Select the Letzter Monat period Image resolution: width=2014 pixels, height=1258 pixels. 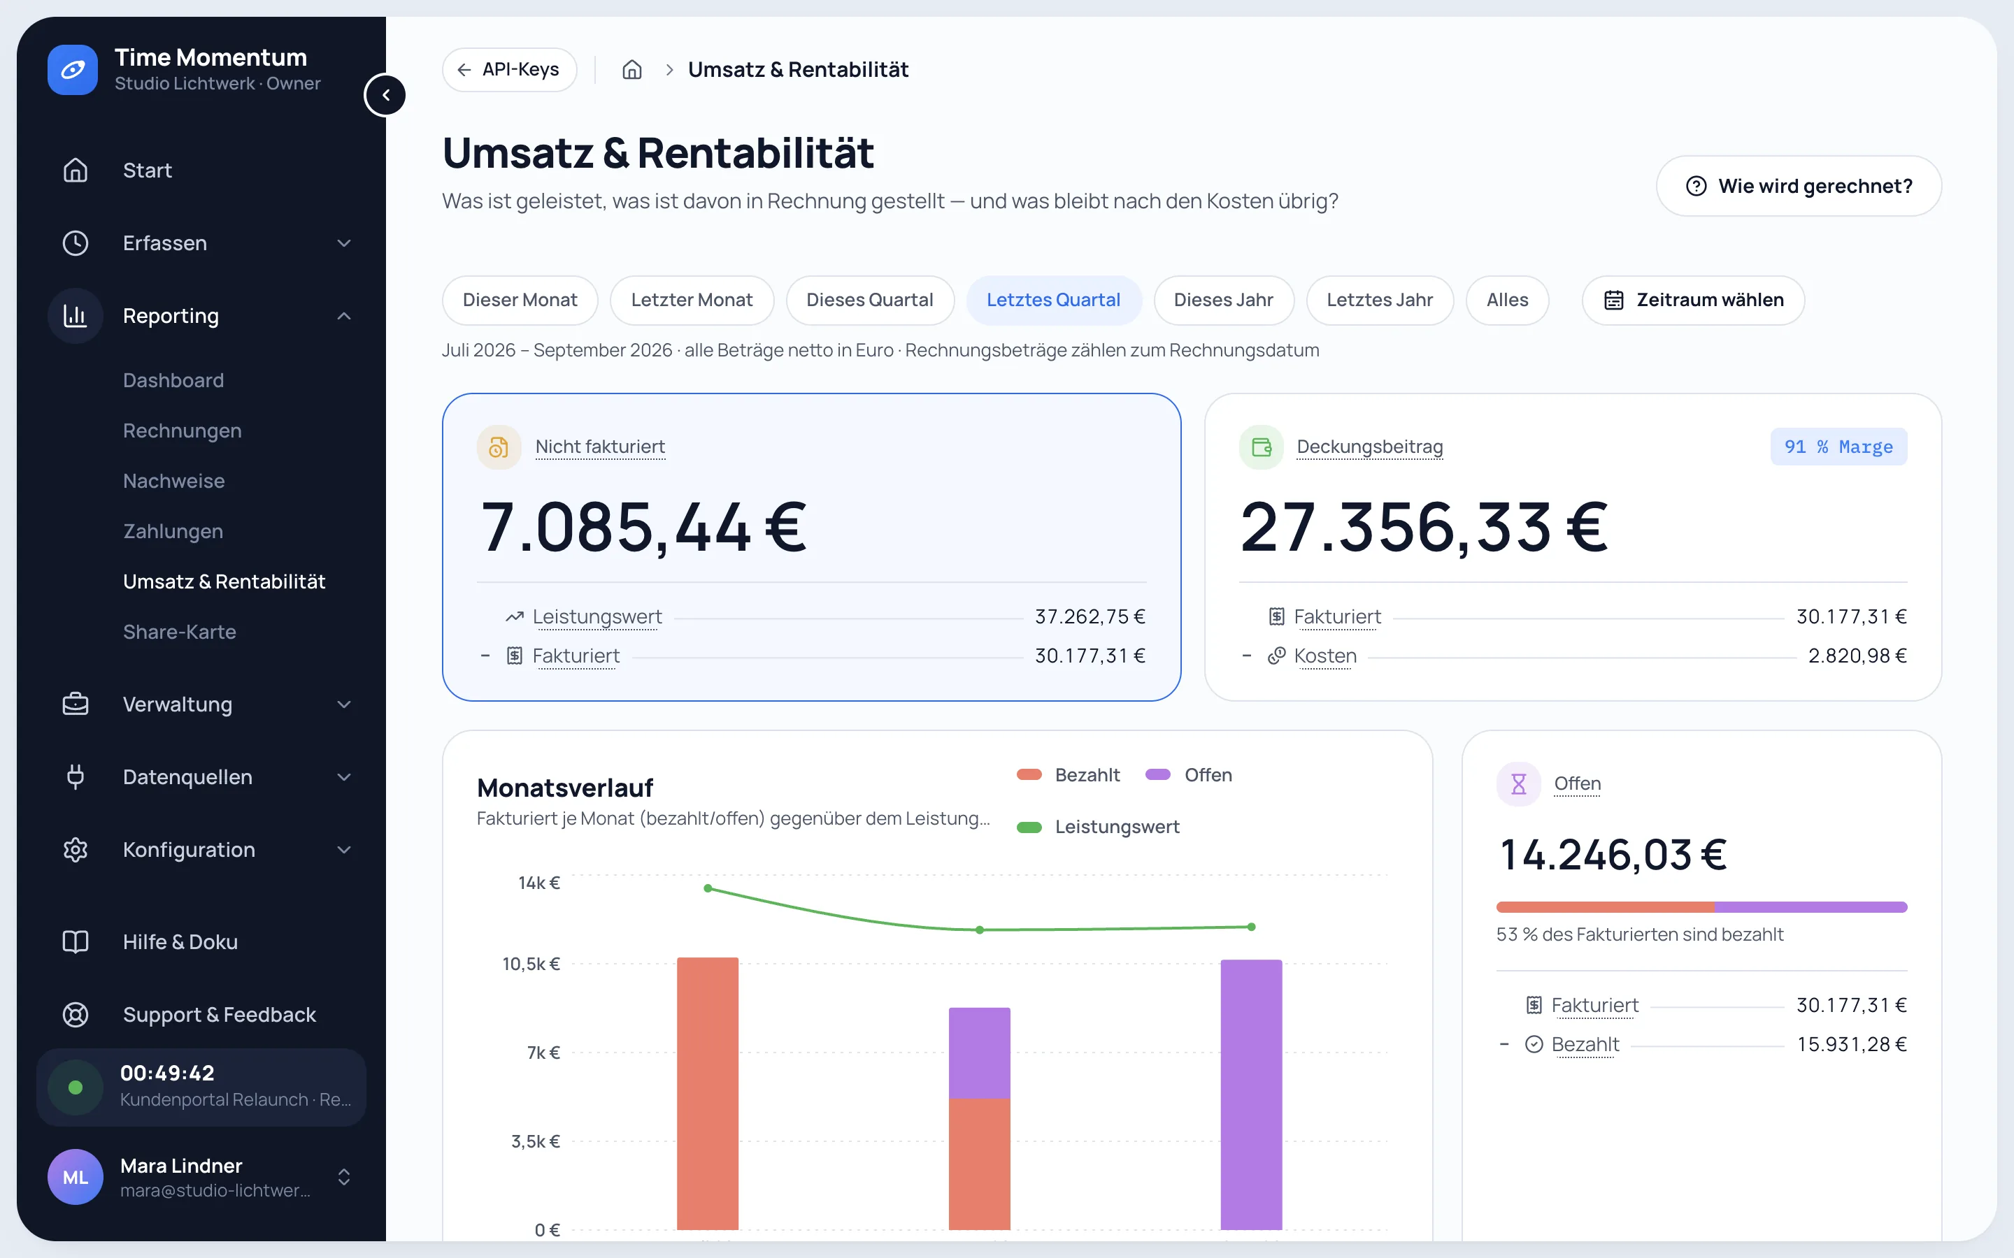tap(692, 300)
